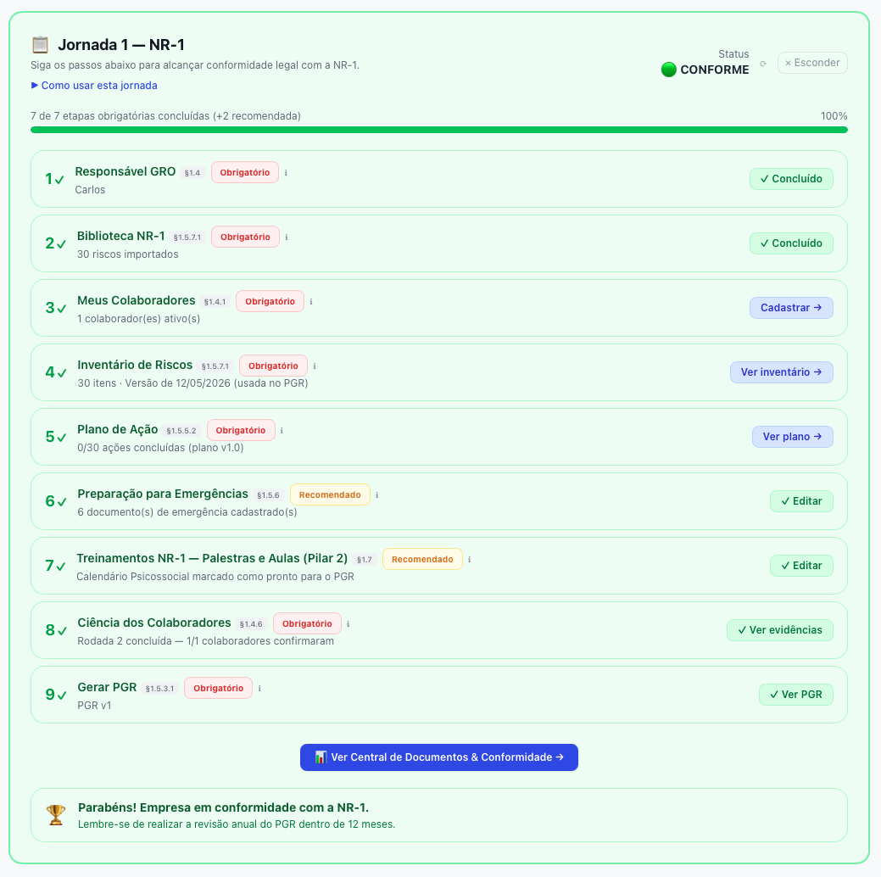
Task: Click Ver evidências for Ciência dos Colaboradores
Action: coord(780,630)
